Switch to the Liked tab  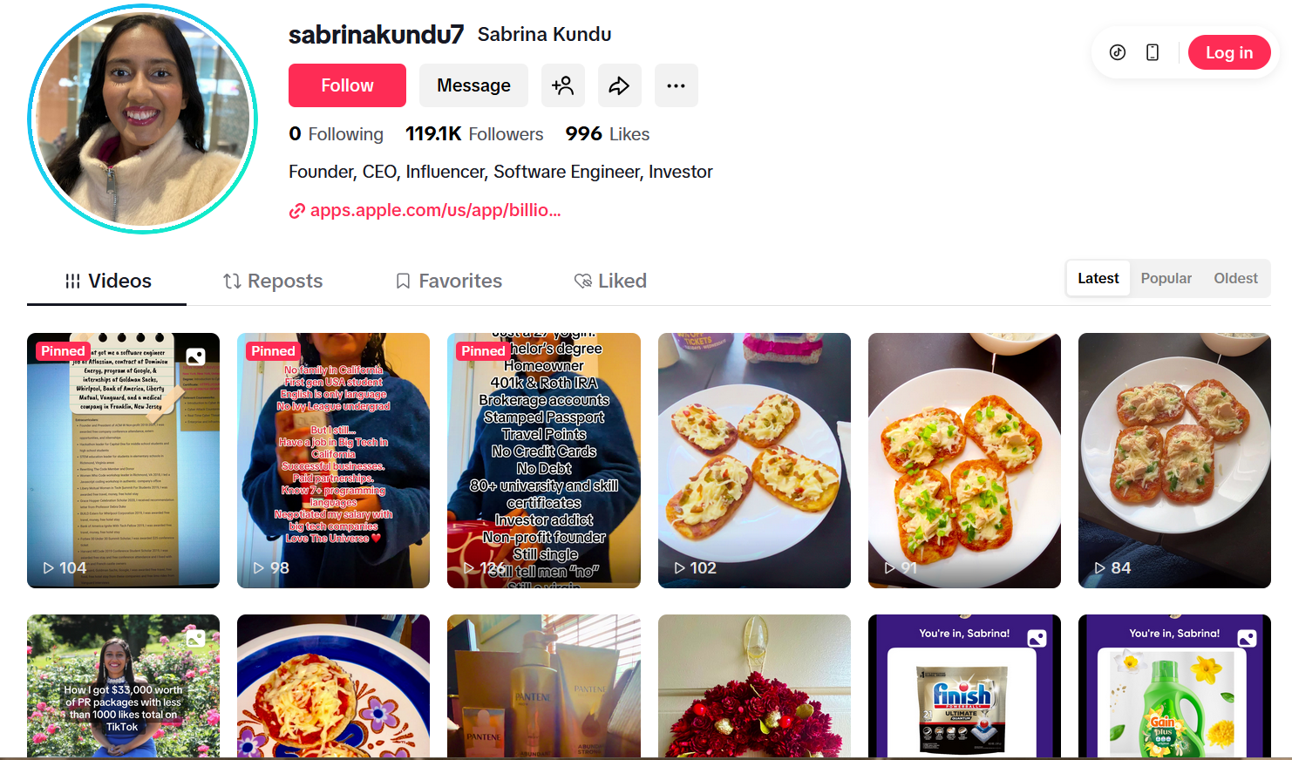coord(610,281)
